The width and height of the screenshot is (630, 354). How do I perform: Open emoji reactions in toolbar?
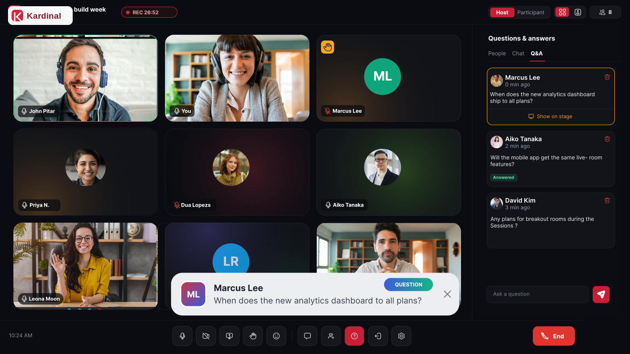coord(276,336)
